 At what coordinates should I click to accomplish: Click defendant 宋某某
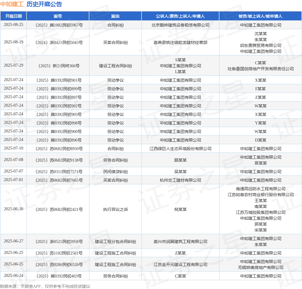[260, 230]
